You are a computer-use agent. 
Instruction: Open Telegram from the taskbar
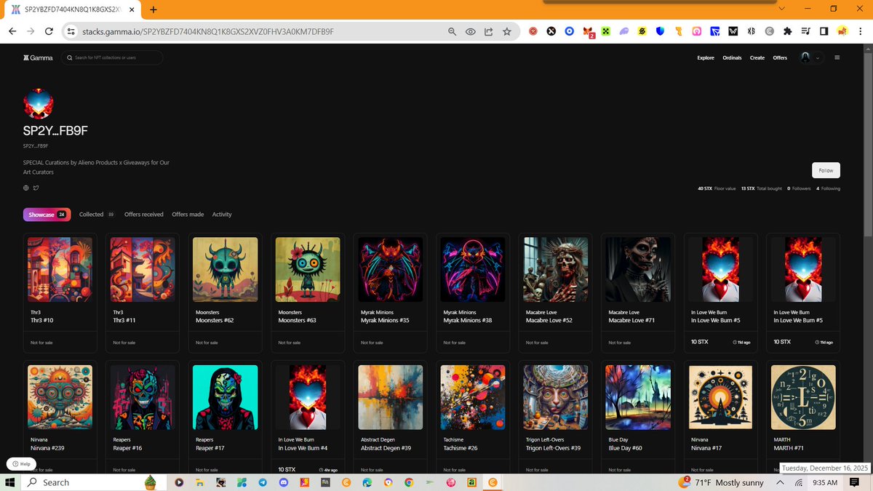click(x=263, y=482)
